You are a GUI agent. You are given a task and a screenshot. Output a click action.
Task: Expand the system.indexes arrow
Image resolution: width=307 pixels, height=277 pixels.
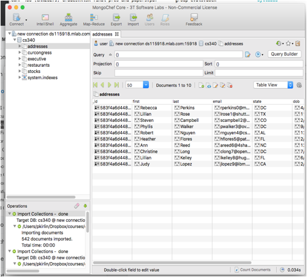pos(20,77)
